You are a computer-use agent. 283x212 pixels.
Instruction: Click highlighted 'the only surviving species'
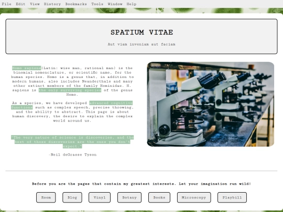coord(70,90)
